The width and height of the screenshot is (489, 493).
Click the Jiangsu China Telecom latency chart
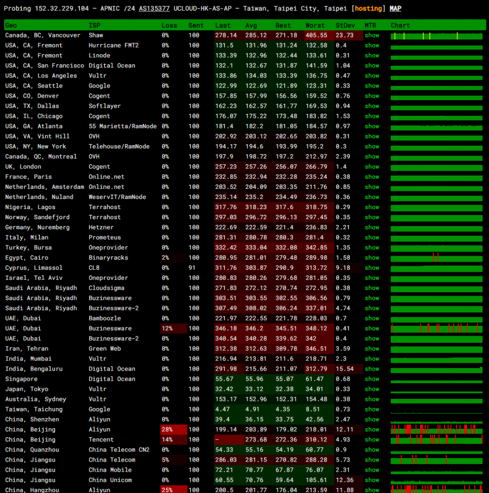tap(436, 460)
